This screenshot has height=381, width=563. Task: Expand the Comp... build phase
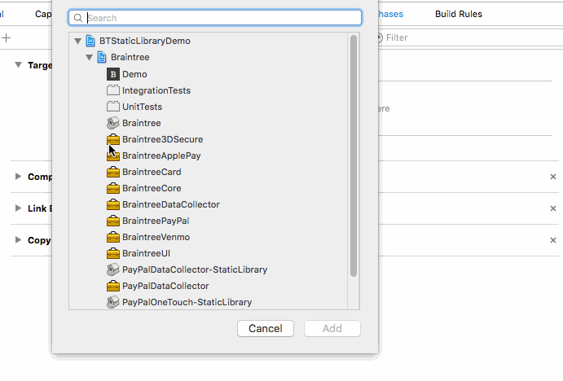point(18,176)
